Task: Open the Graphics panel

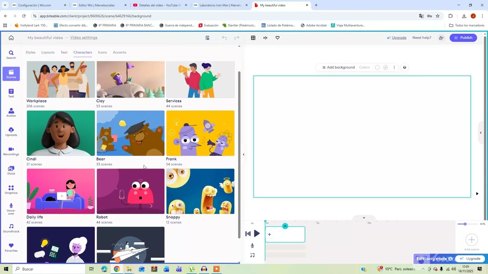Action: [11, 190]
